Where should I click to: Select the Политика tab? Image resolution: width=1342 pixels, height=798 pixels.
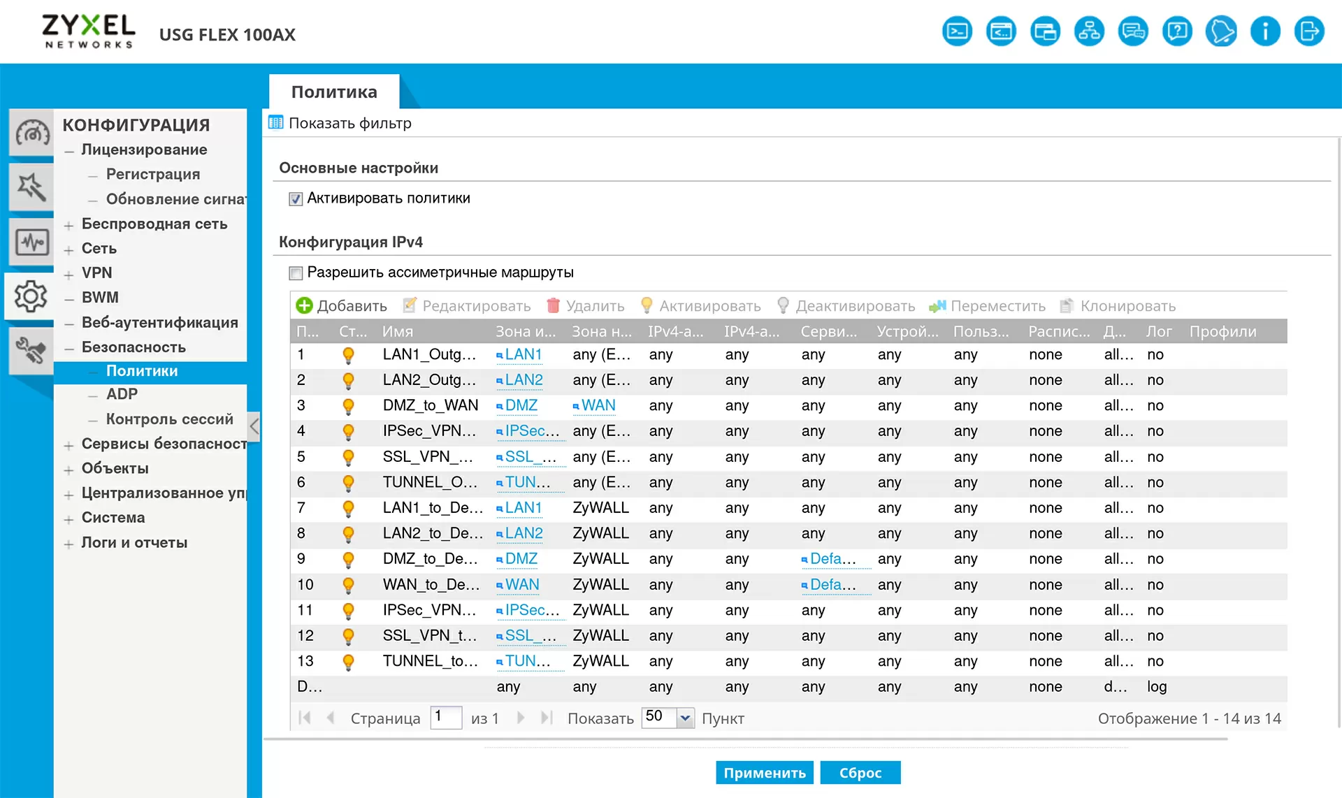pyautogui.click(x=334, y=92)
